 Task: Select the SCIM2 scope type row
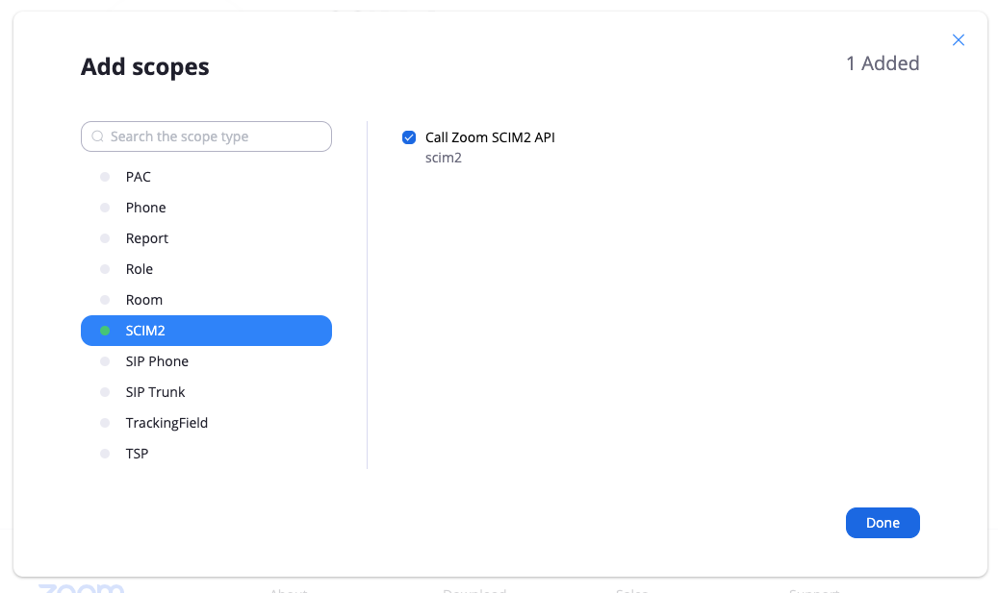click(x=206, y=331)
